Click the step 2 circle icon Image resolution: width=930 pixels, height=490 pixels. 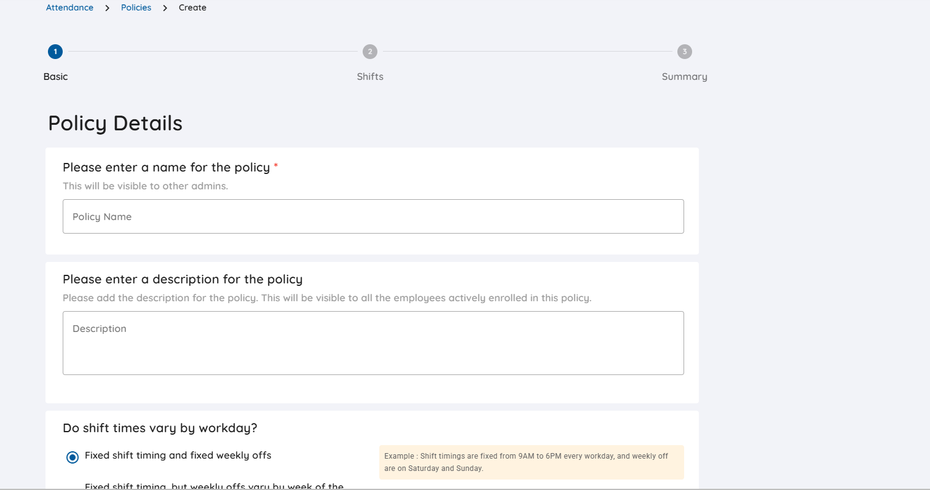370,52
